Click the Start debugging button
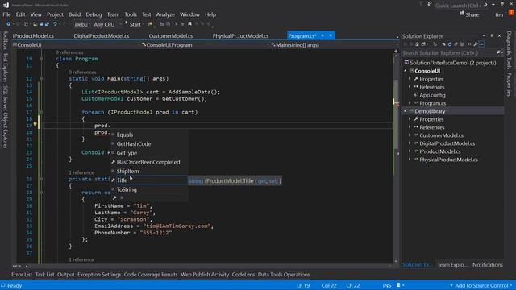This screenshot has width=516, height=290. click(x=133, y=24)
